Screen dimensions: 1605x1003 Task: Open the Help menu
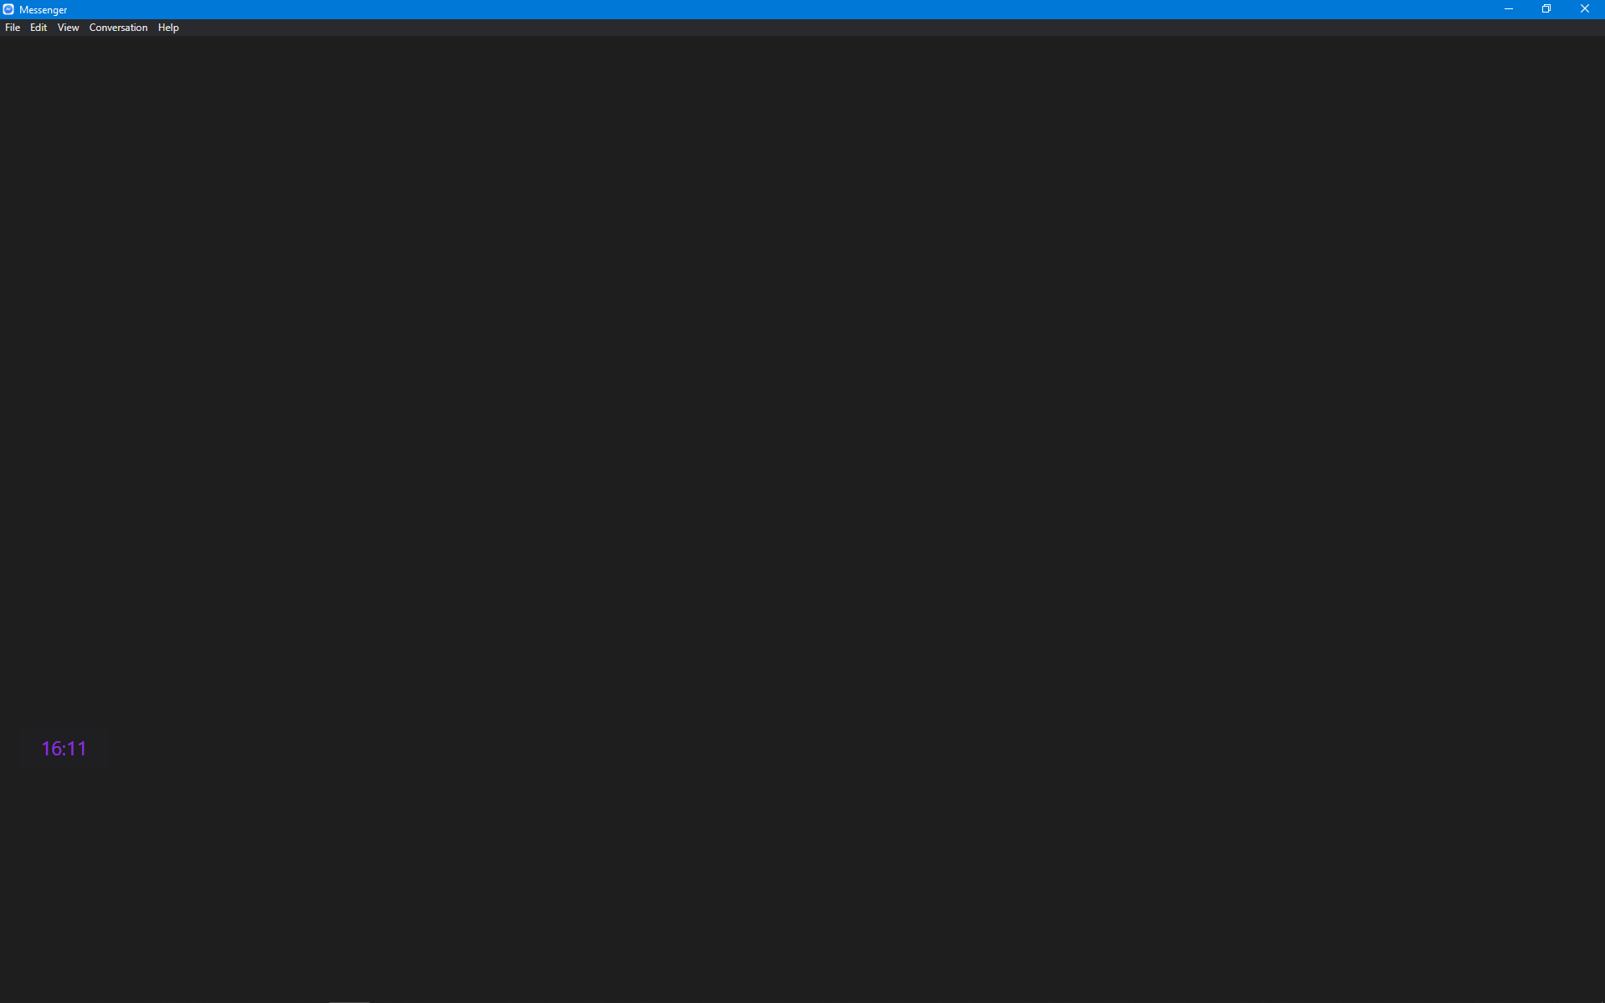tap(168, 28)
